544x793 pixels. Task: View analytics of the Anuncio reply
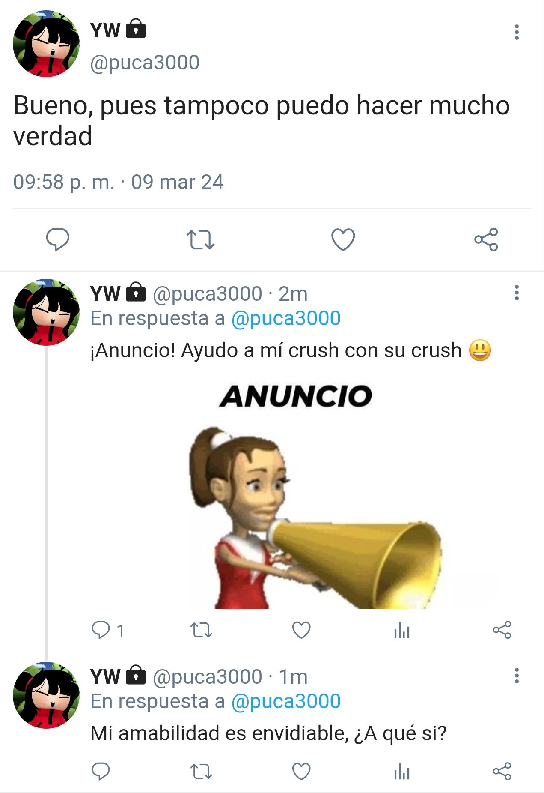click(x=402, y=630)
